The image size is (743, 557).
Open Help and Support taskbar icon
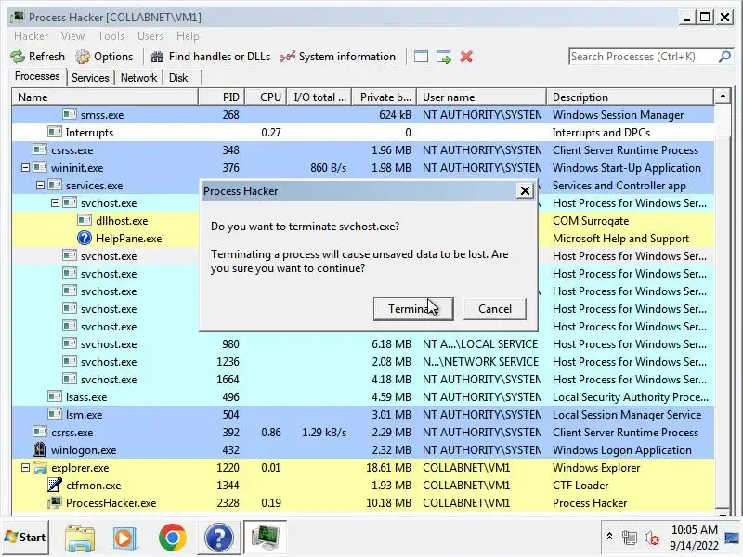pyautogui.click(x=219, y=538)
